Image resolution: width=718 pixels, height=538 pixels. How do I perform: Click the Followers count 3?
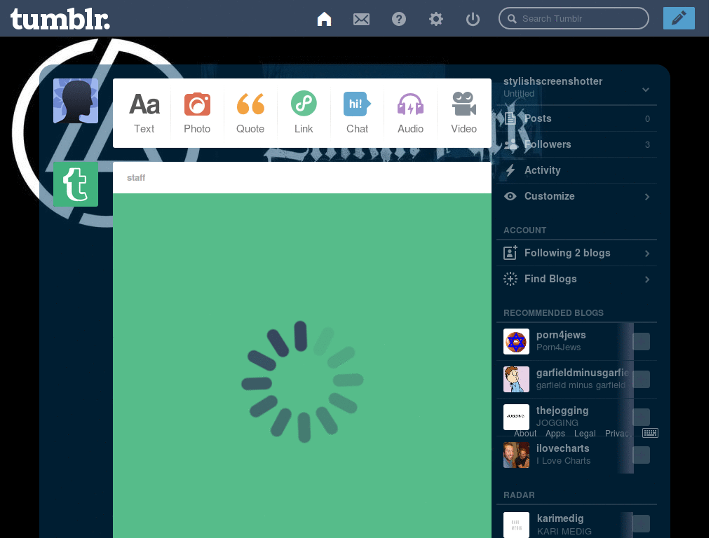pos(647,145)
